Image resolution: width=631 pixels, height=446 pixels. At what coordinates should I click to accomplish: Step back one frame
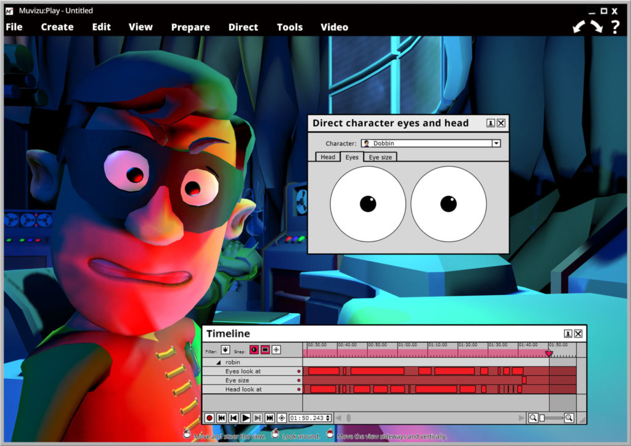click(x=233, y=418)
